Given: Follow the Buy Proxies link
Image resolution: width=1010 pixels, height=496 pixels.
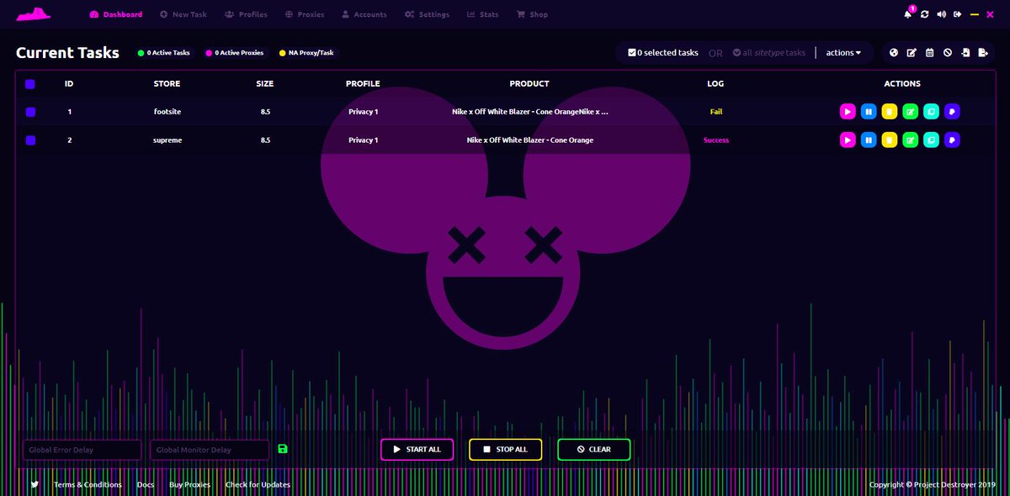Looking at the screenshot, I should (190, 484).
